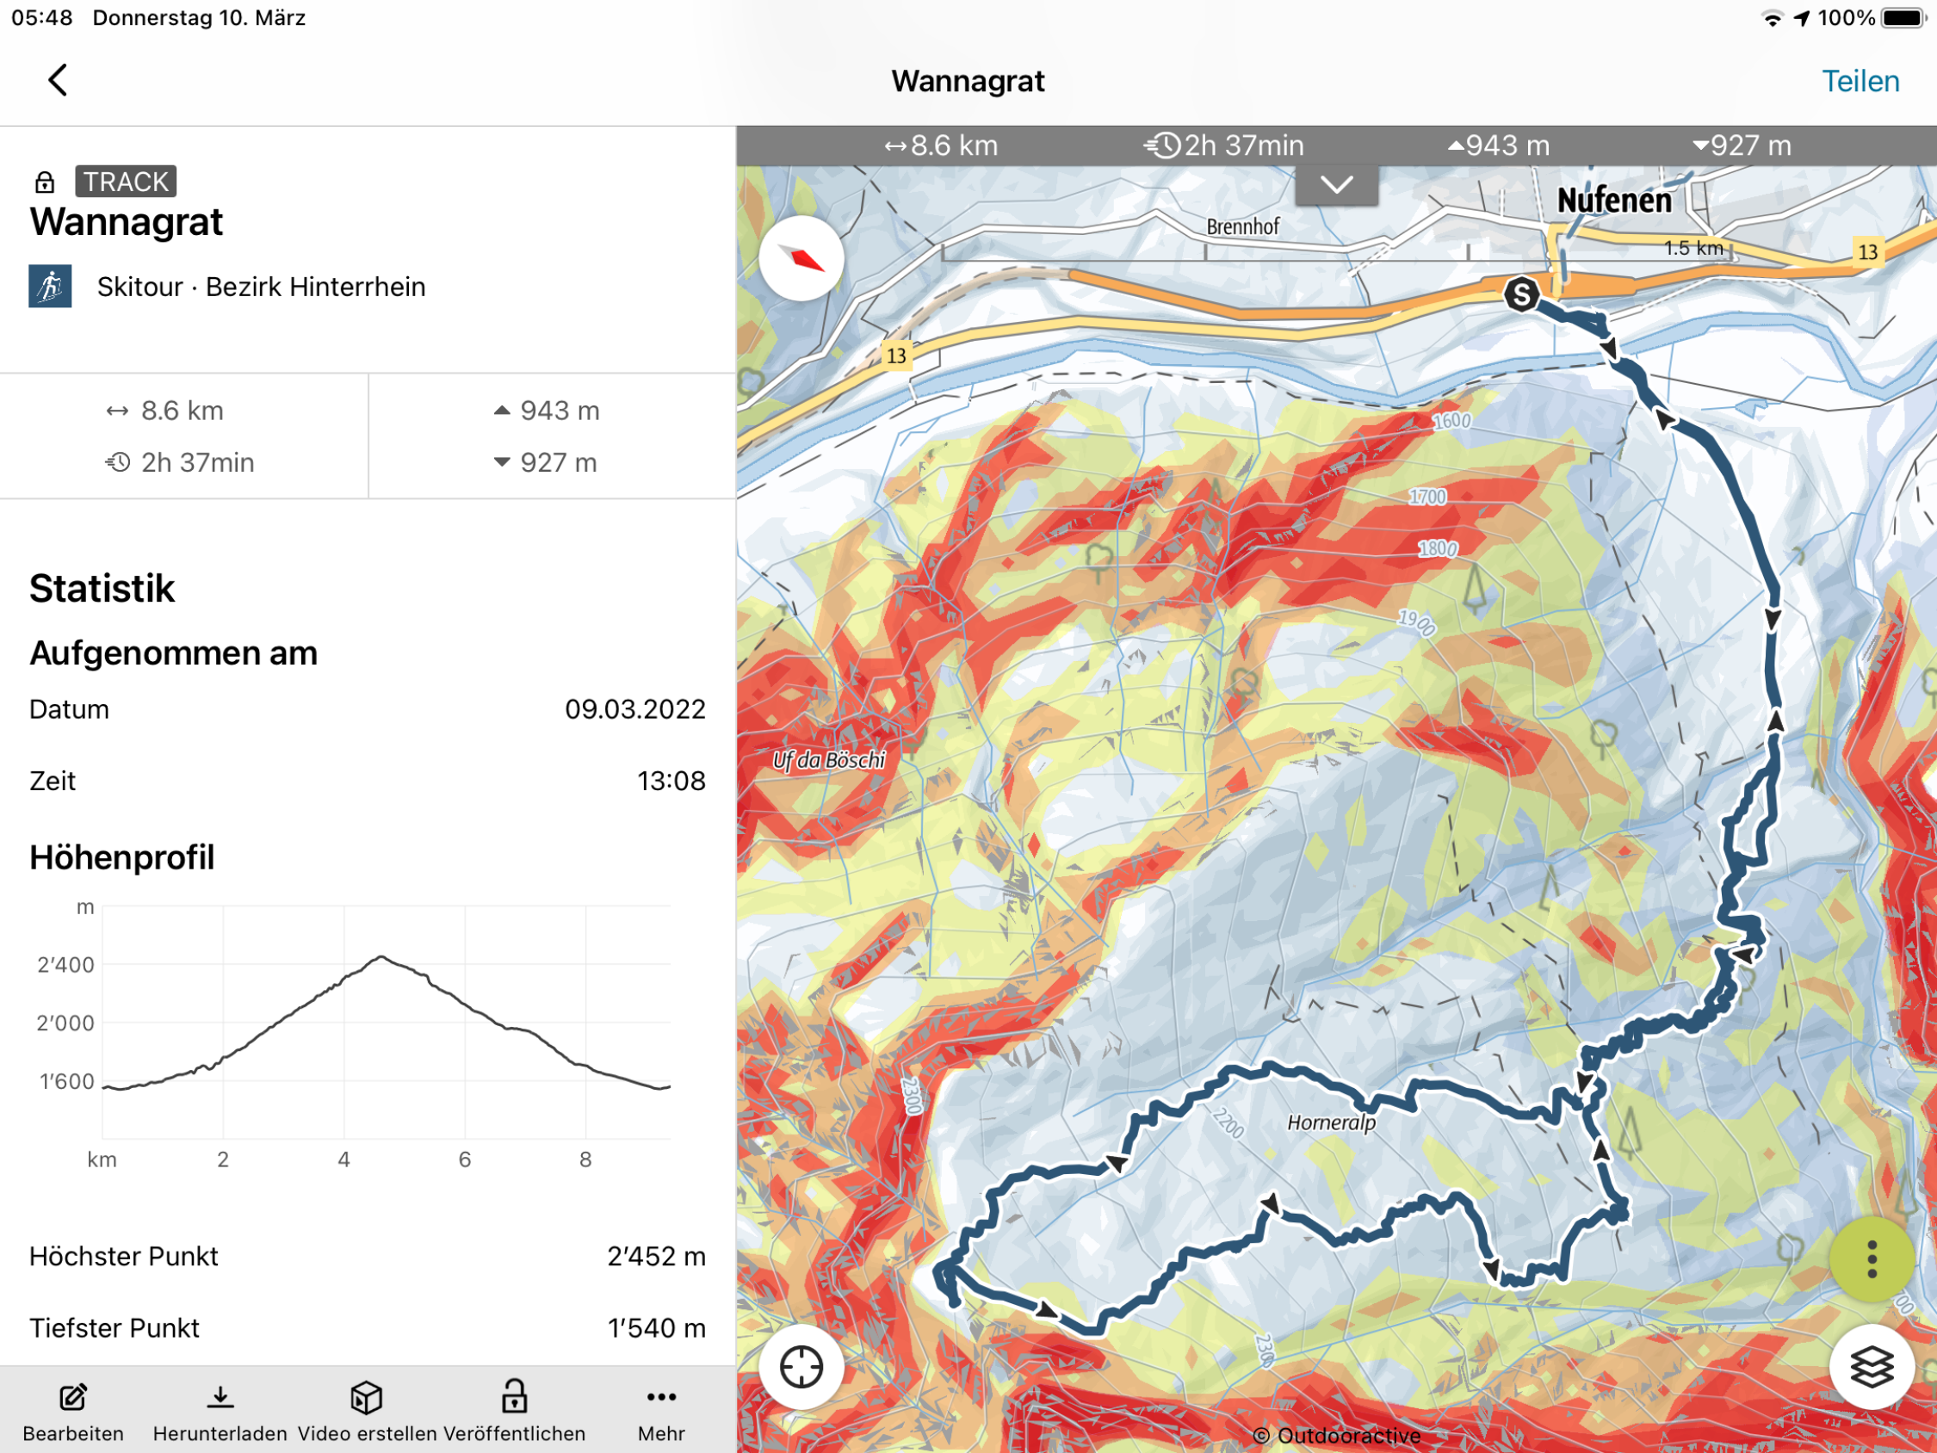1937x1453 pixels.
Task: Tap the 8.6 km distance in map stats bar
Action: 941,145
